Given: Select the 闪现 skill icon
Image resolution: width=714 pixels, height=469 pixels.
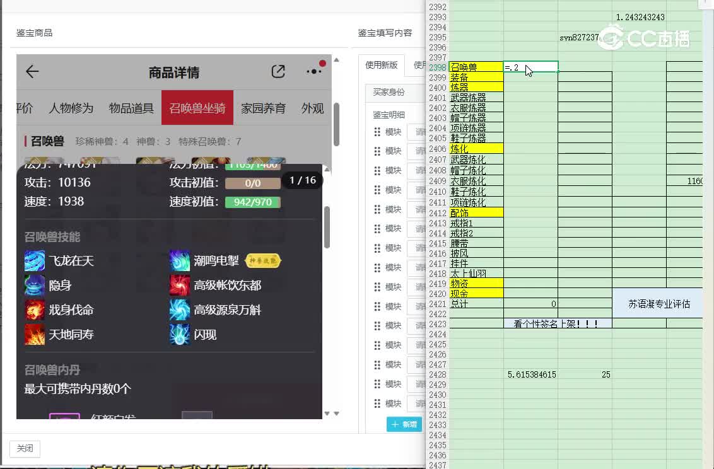Looking at the screenshot, I should 180,334.
